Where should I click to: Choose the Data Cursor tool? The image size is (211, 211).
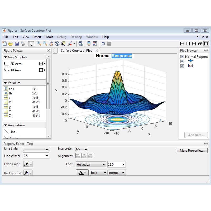[x=63, y=44]
